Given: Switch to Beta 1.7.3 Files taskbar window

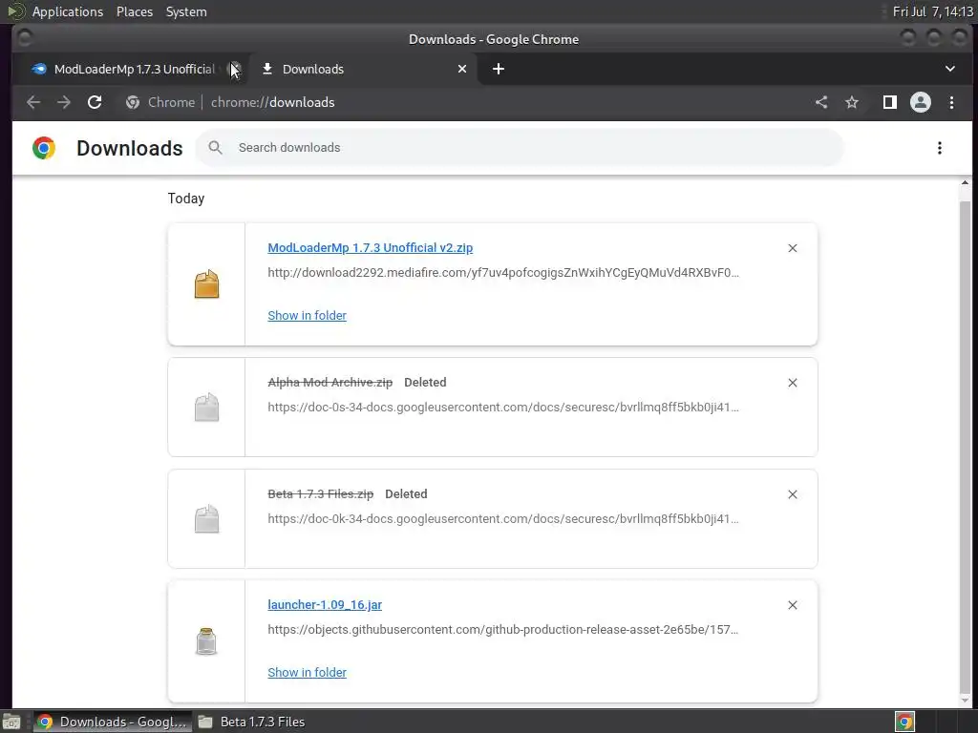Looking at the screenshot, I should tap(251, 722).
